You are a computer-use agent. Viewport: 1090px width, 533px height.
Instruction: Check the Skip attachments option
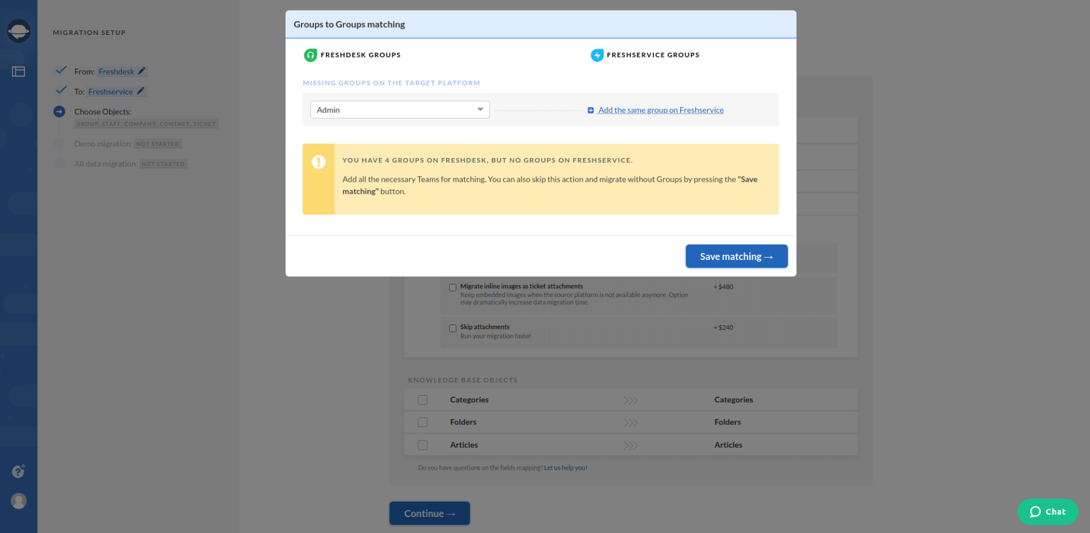(x=453, y=328)
